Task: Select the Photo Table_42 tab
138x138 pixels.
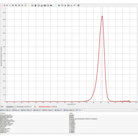Action: point(48,110)
